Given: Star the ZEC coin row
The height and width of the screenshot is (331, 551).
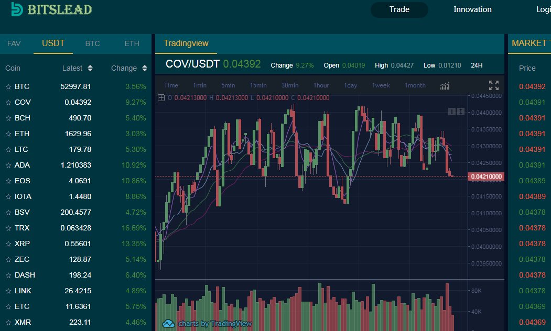Looking at the screenshot, I should coord(8,259).
